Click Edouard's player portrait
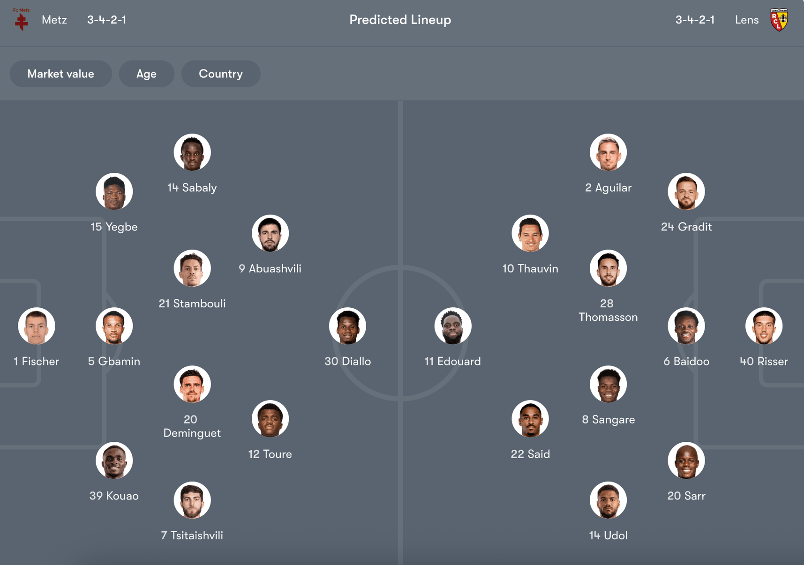The image size is (804, 565). (452, 326)
